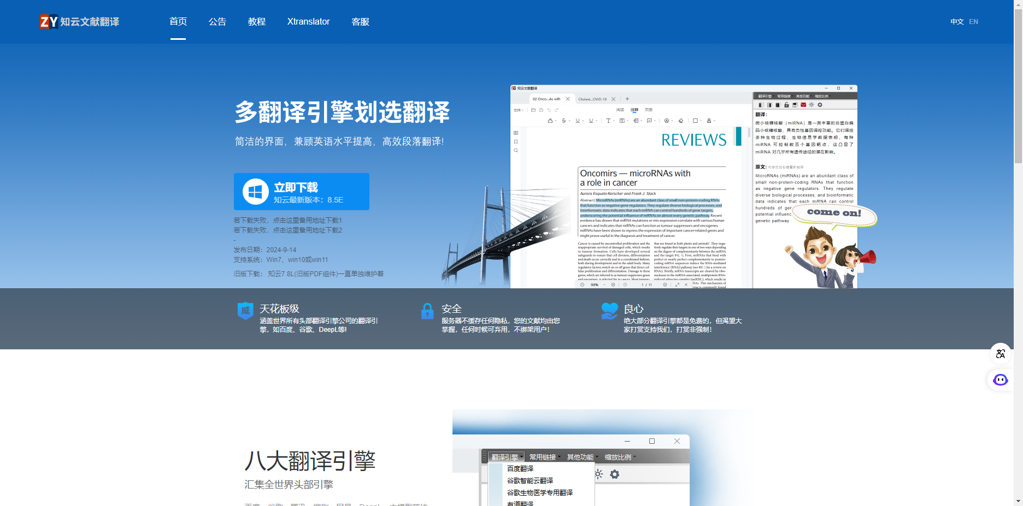The height and width of the screenshot is (506, 1023).
Task: Open 常用链接 dropdown in lower screenshot
Action: point(545,457)
